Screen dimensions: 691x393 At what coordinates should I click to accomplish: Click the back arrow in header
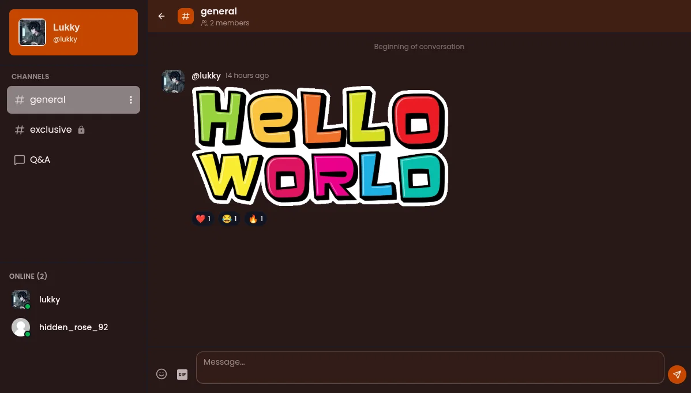(162, 16)
